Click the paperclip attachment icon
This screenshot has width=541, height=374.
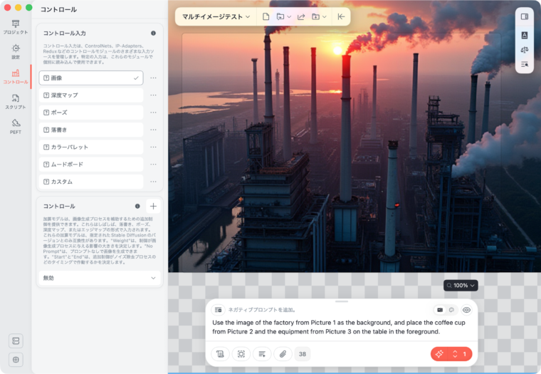click(283, 354)
